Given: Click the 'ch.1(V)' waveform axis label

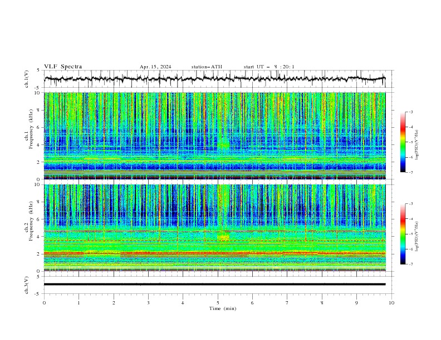Looking at the screenshot, I should 27,79.
